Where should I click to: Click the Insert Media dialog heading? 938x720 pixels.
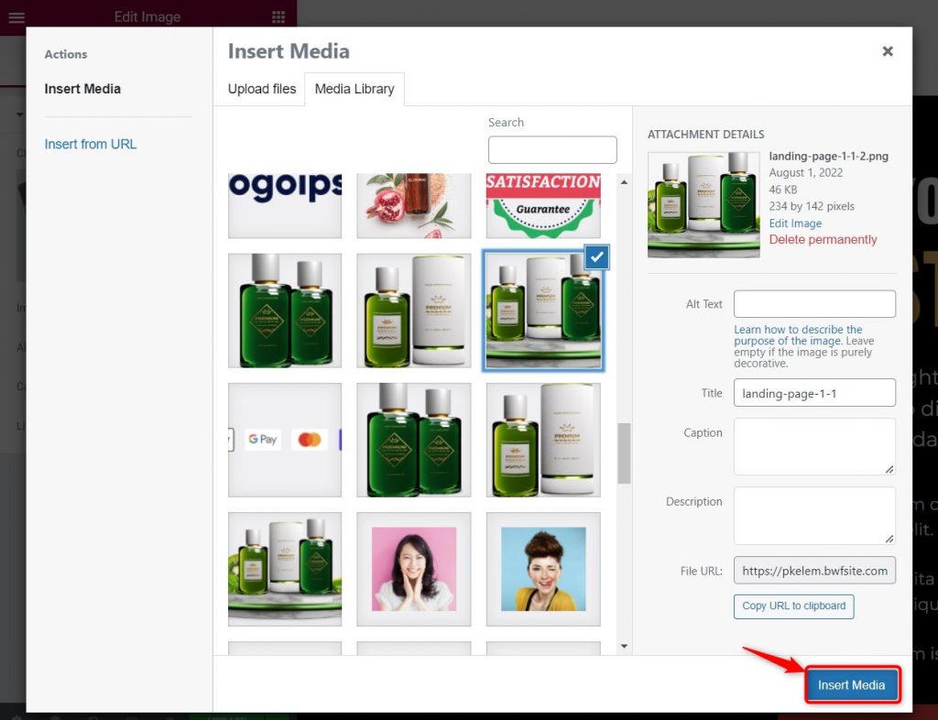pos(289,51)
